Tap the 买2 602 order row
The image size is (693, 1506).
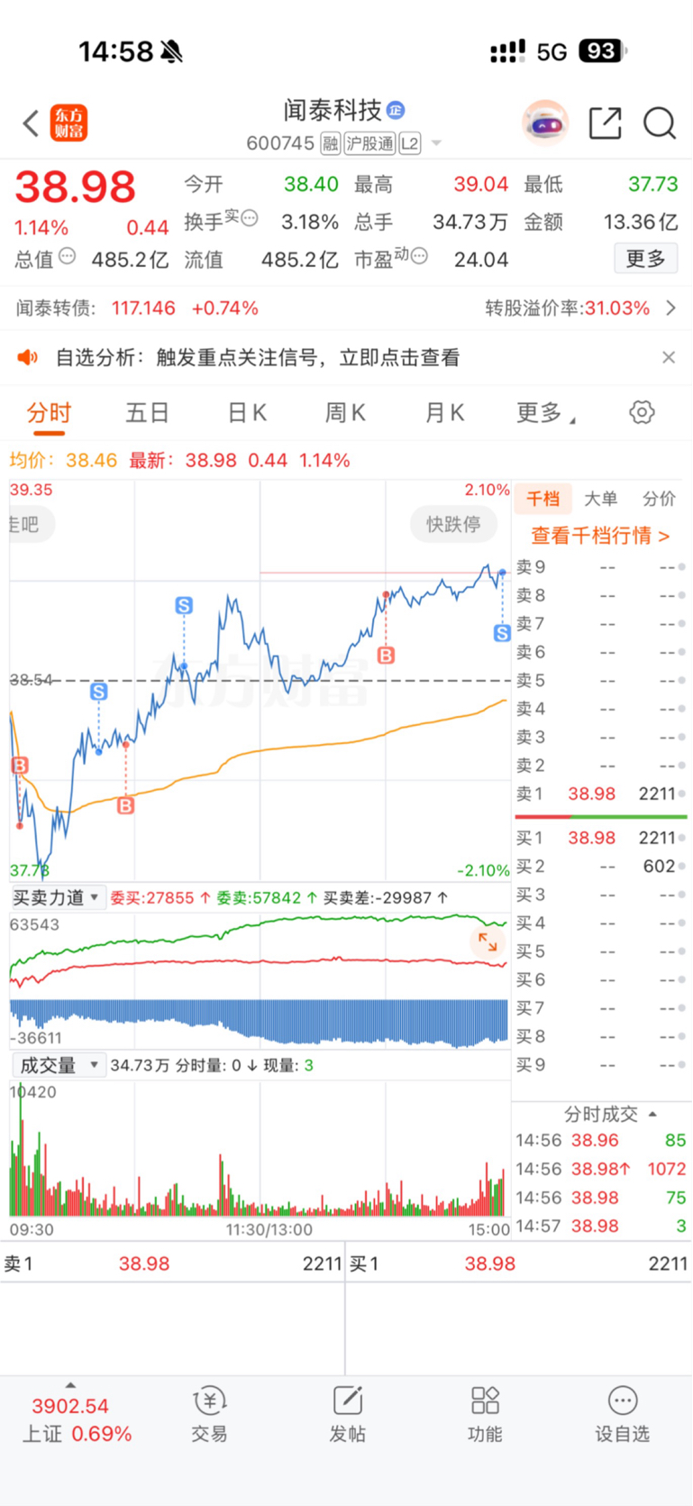(600, 867)
